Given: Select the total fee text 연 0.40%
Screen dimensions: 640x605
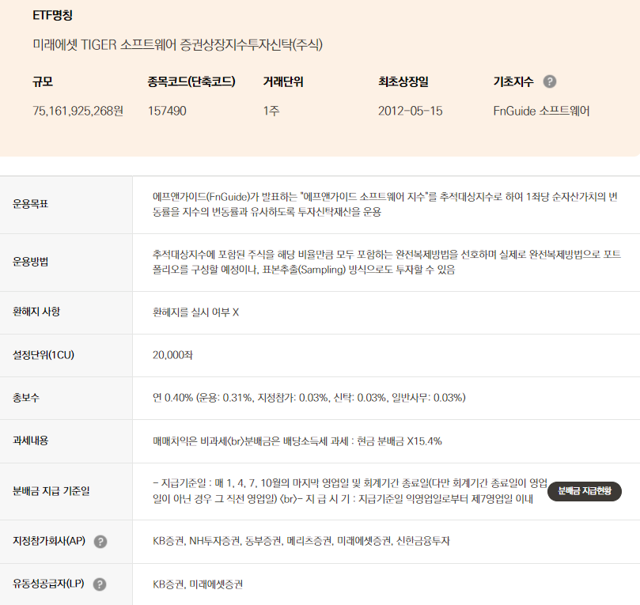Looking at the screenshot, I should point(309,398).
